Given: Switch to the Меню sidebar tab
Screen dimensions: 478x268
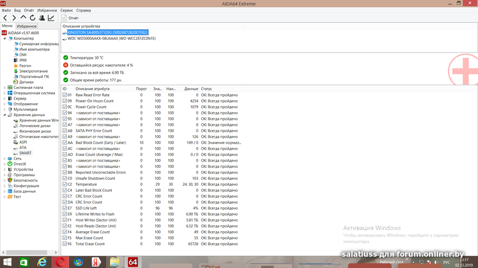Looking at the screenshot, I should click(7, 26).
